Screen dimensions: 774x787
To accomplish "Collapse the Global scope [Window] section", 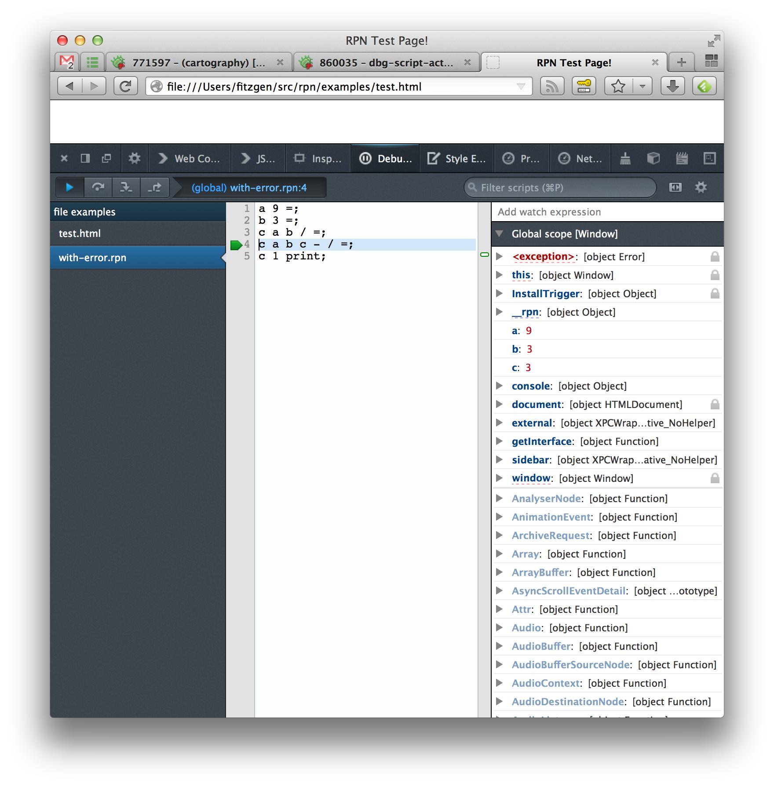I will pyautogui.click(x=499, y=234).
